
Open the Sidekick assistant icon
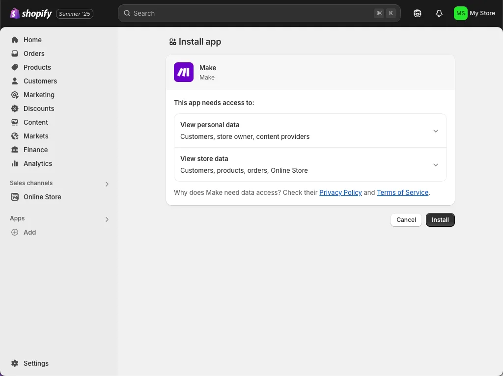pyautogui.click(x=418, y=13)
